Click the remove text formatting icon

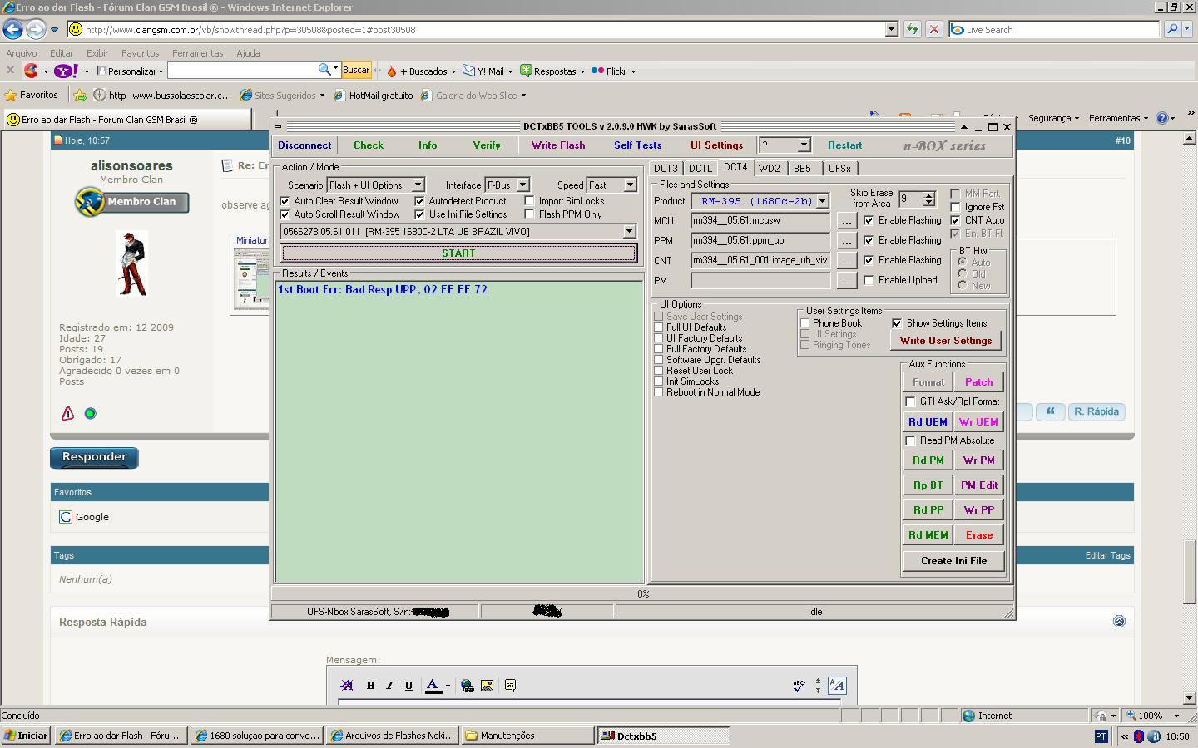[x=347, y=686]
